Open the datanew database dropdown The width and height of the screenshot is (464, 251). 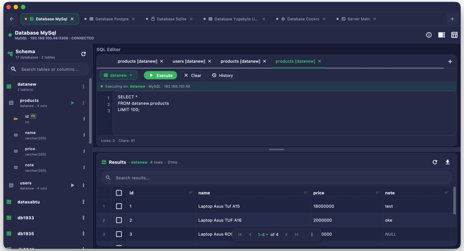(x=118, y=75)
